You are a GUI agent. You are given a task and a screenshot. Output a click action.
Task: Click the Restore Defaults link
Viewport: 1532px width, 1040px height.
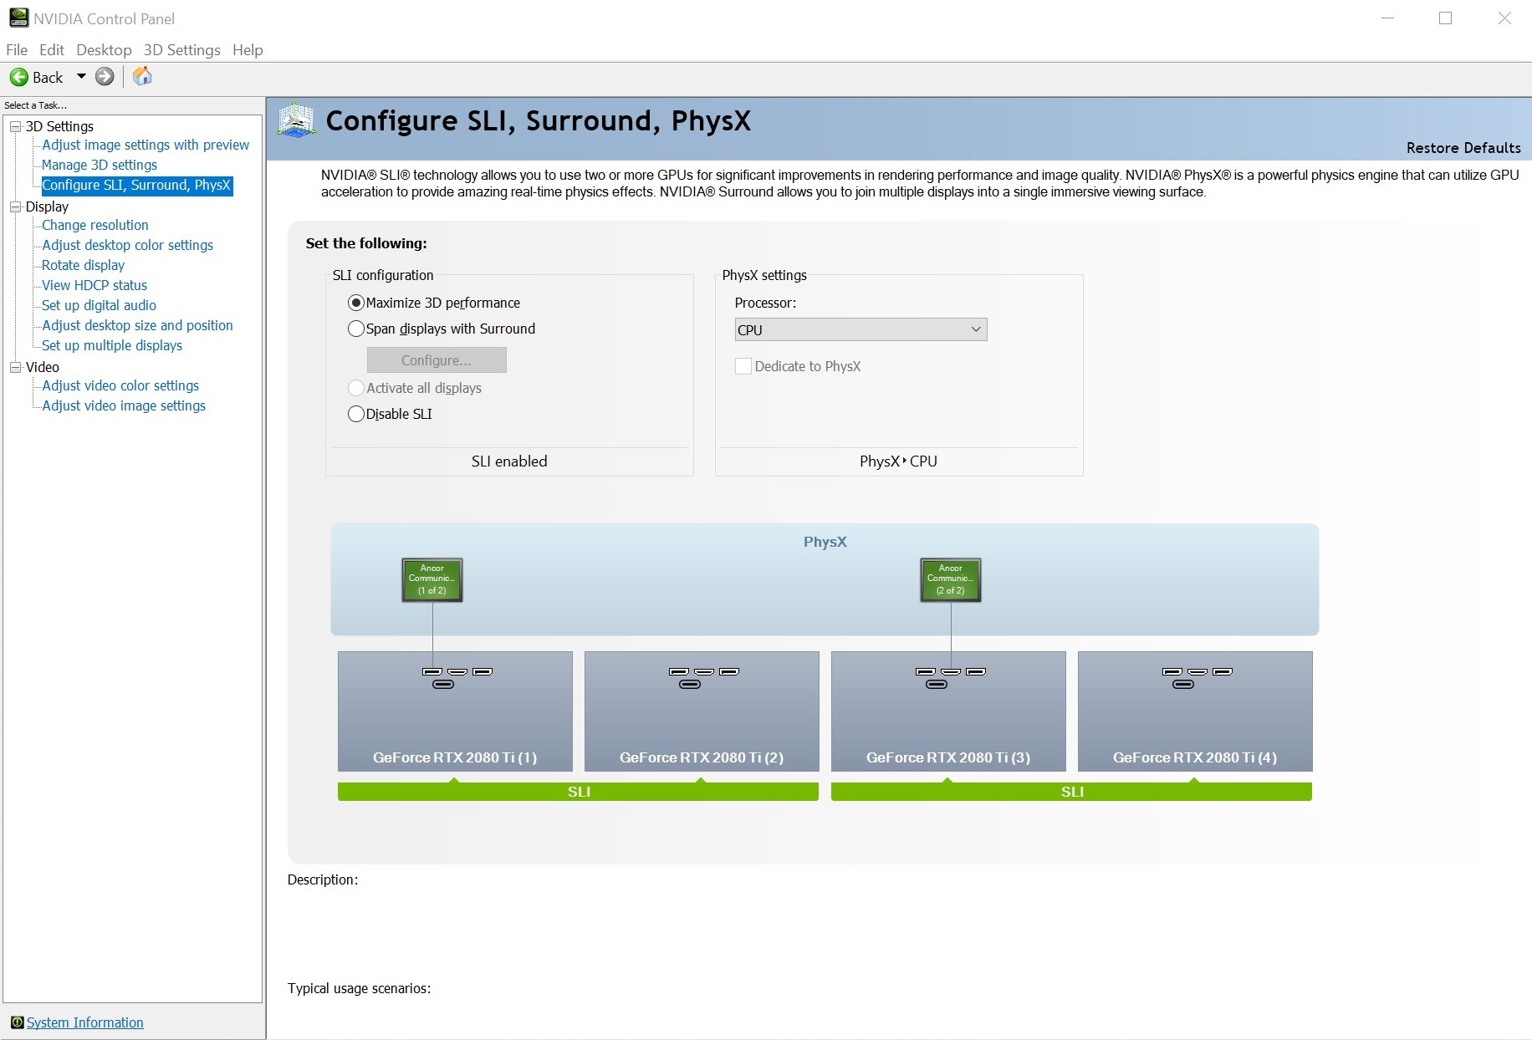point(1463,148)
